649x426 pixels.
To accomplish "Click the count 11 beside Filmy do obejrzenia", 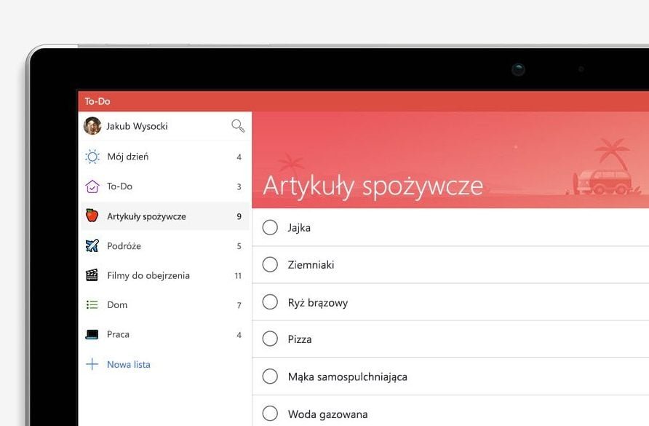I will pyautogui.click(x=238, y=275).
